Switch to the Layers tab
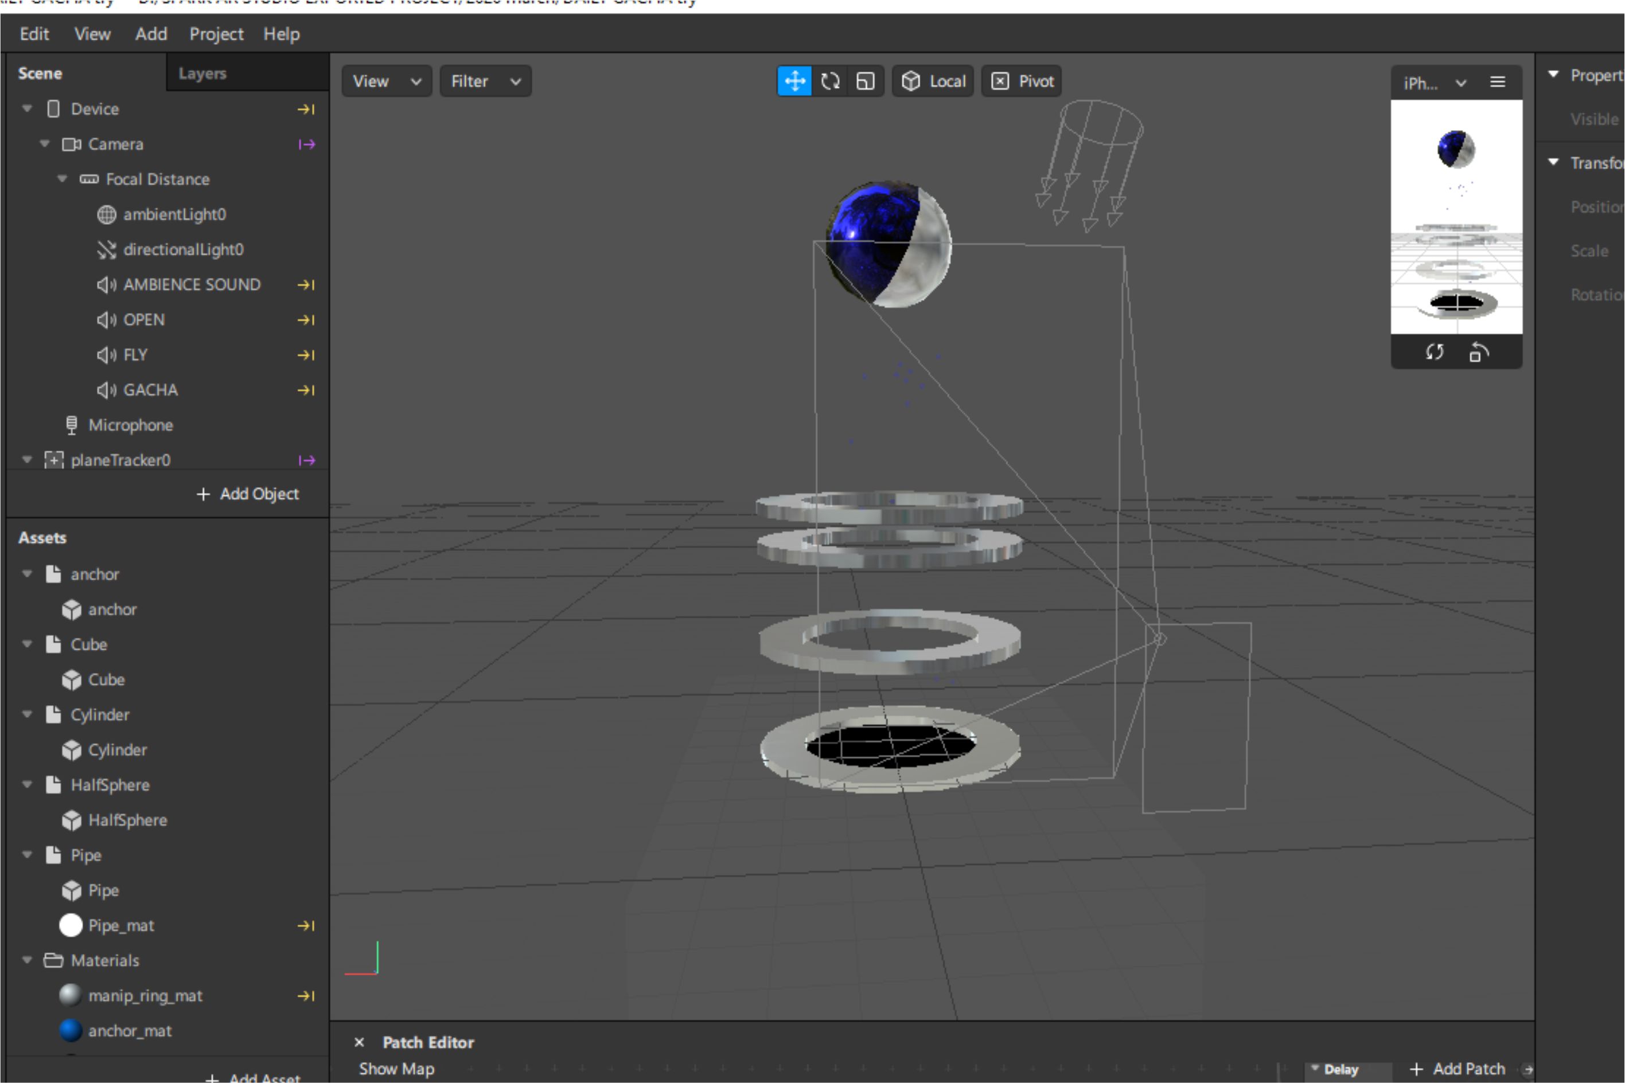1625x1083 pixels. tap(202, 73)
